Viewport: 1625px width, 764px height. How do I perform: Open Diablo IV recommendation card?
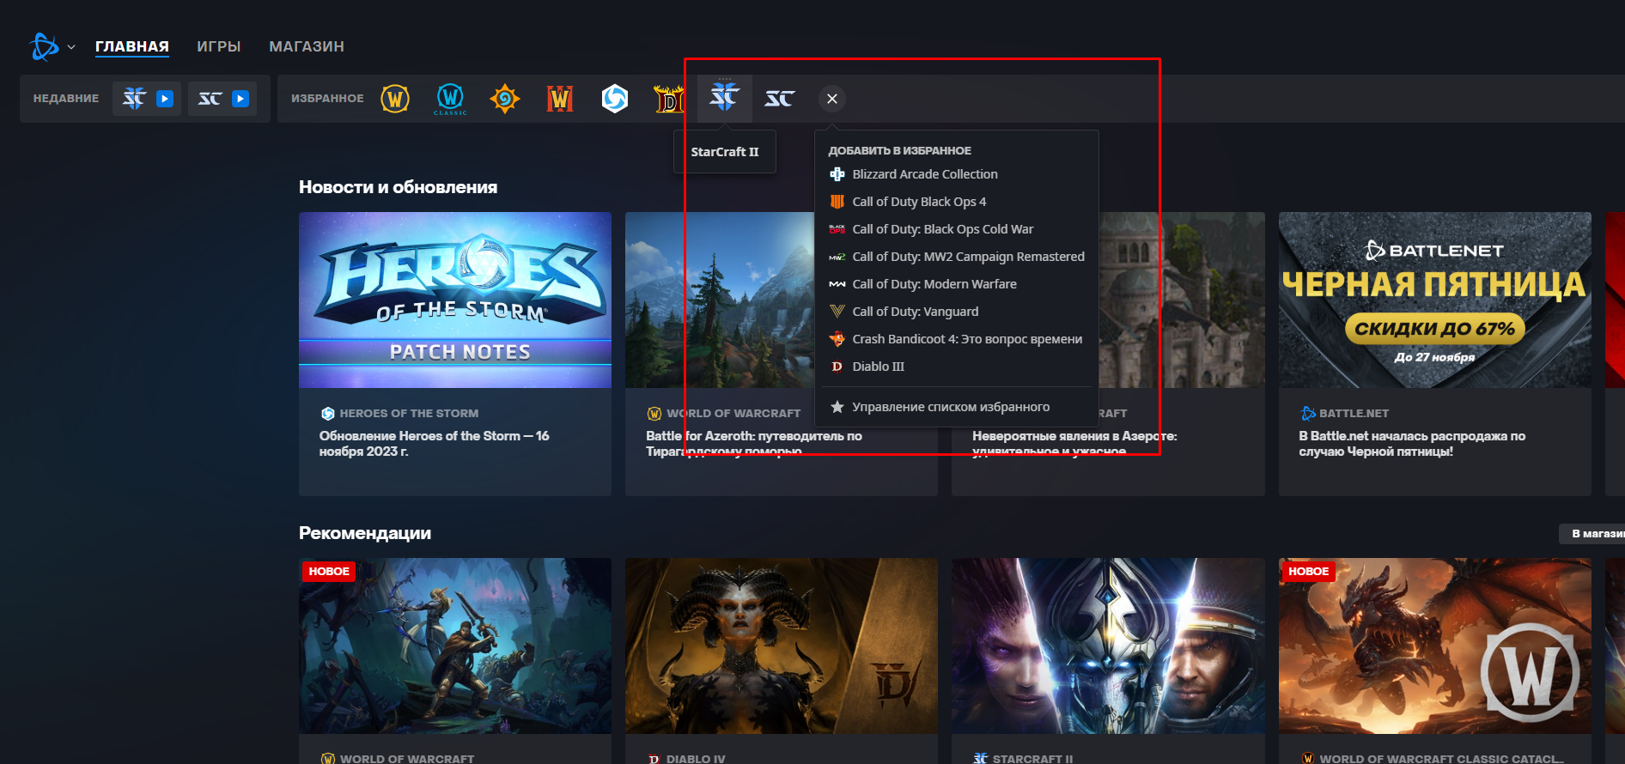pos(782,661)
